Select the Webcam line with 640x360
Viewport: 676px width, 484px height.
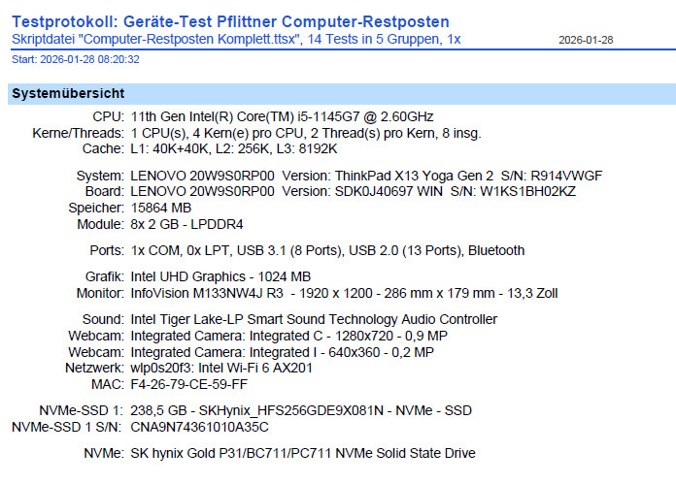pos(282,352)
